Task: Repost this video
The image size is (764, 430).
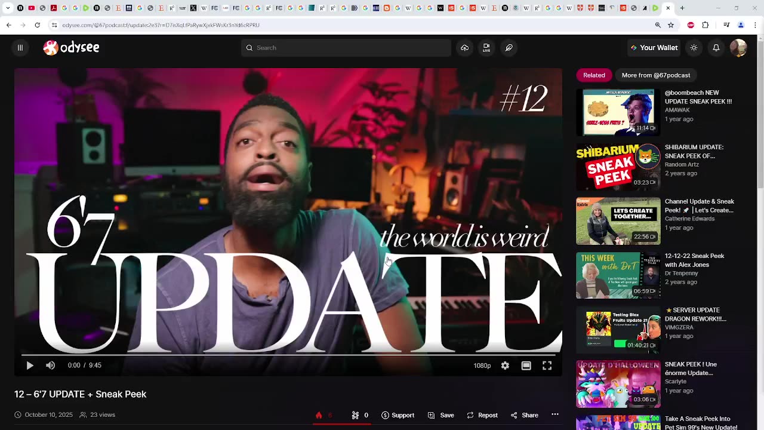Action: (482, 415)
